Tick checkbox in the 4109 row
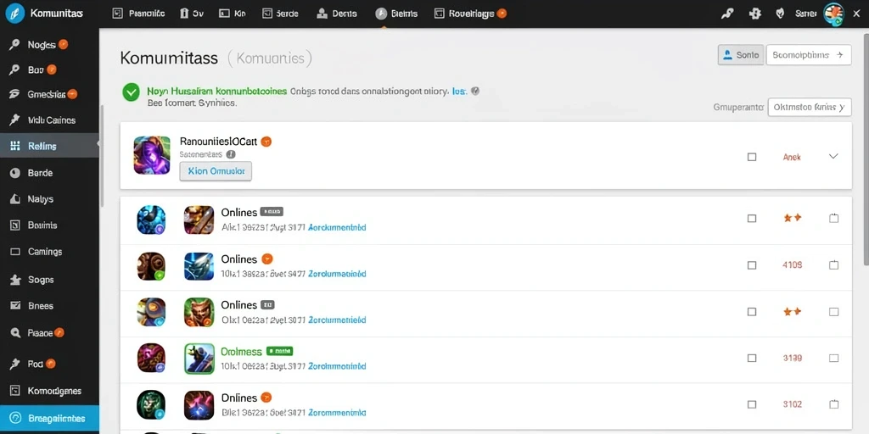The height and width of the screenshot is (434, 869). point(752,265)
